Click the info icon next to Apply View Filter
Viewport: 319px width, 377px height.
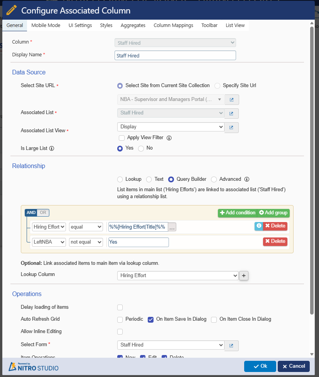pos(169,138)
